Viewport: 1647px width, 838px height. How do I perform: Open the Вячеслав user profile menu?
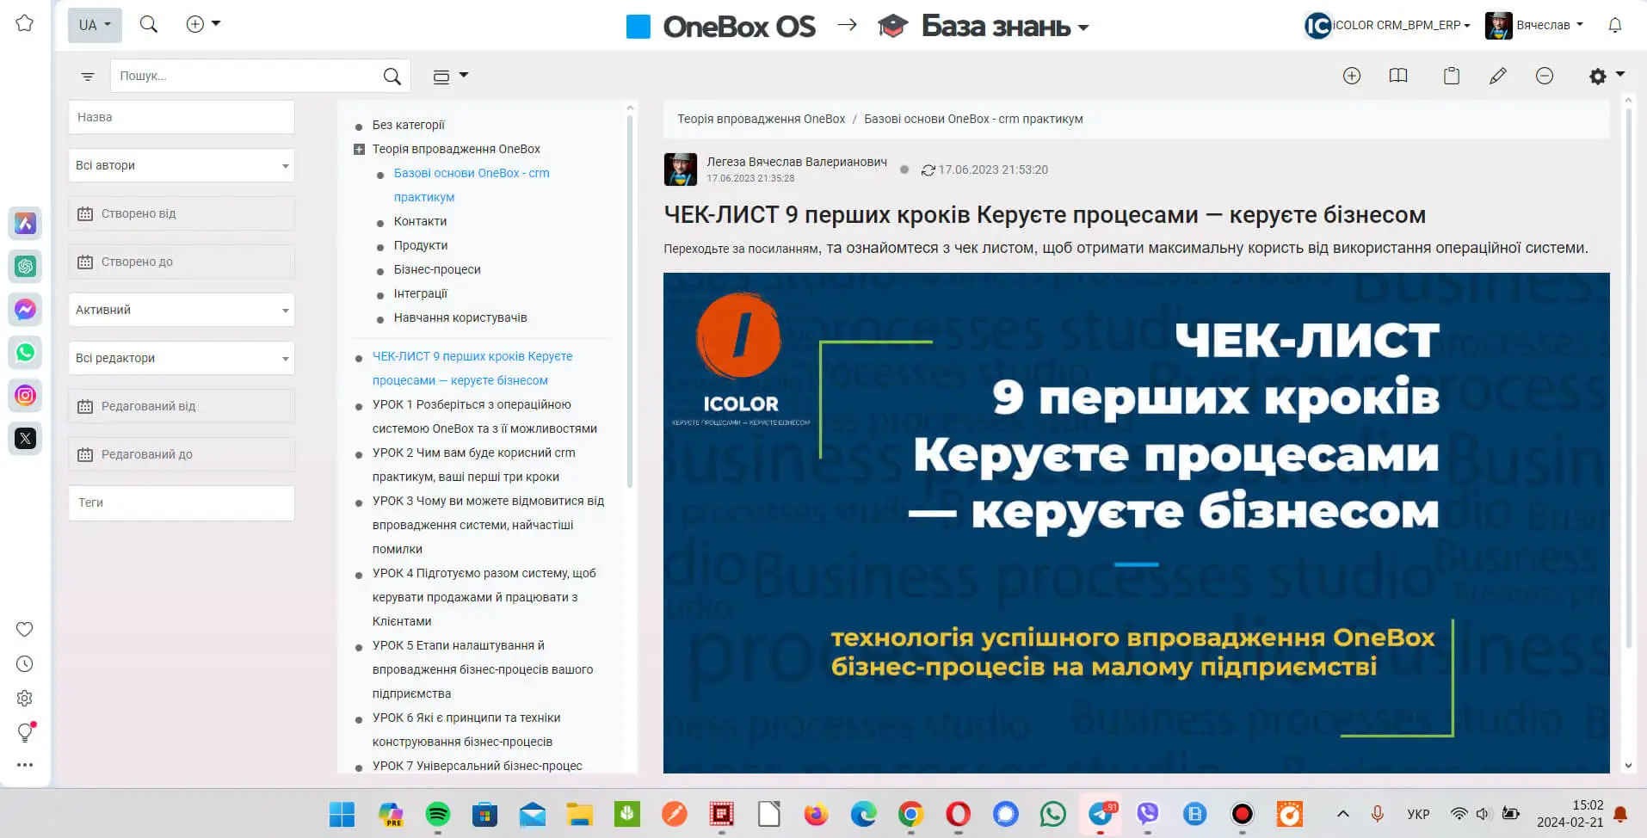(1534, 25)
